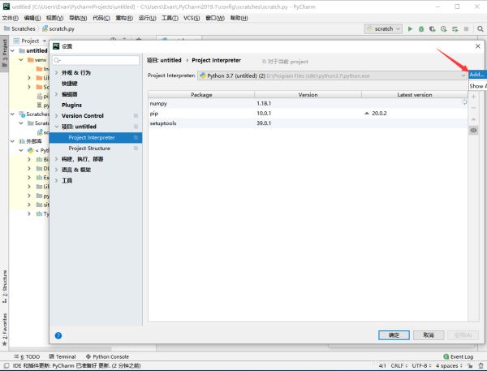Expand the 构建, 执行, 部署 settings group
Image resolution: width=487 pixels, height=371 pixels.
(56, 159)
